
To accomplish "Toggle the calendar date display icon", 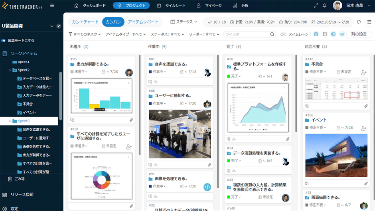I will (x=316, y=34).
